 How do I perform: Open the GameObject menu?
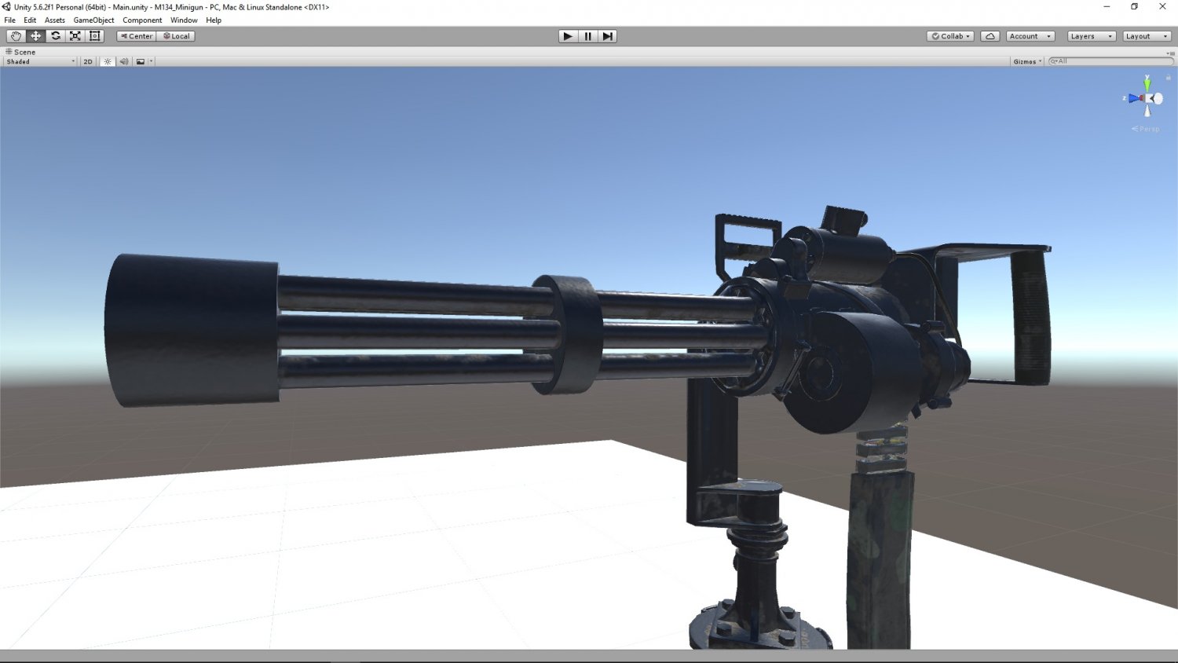click(93, 20)
